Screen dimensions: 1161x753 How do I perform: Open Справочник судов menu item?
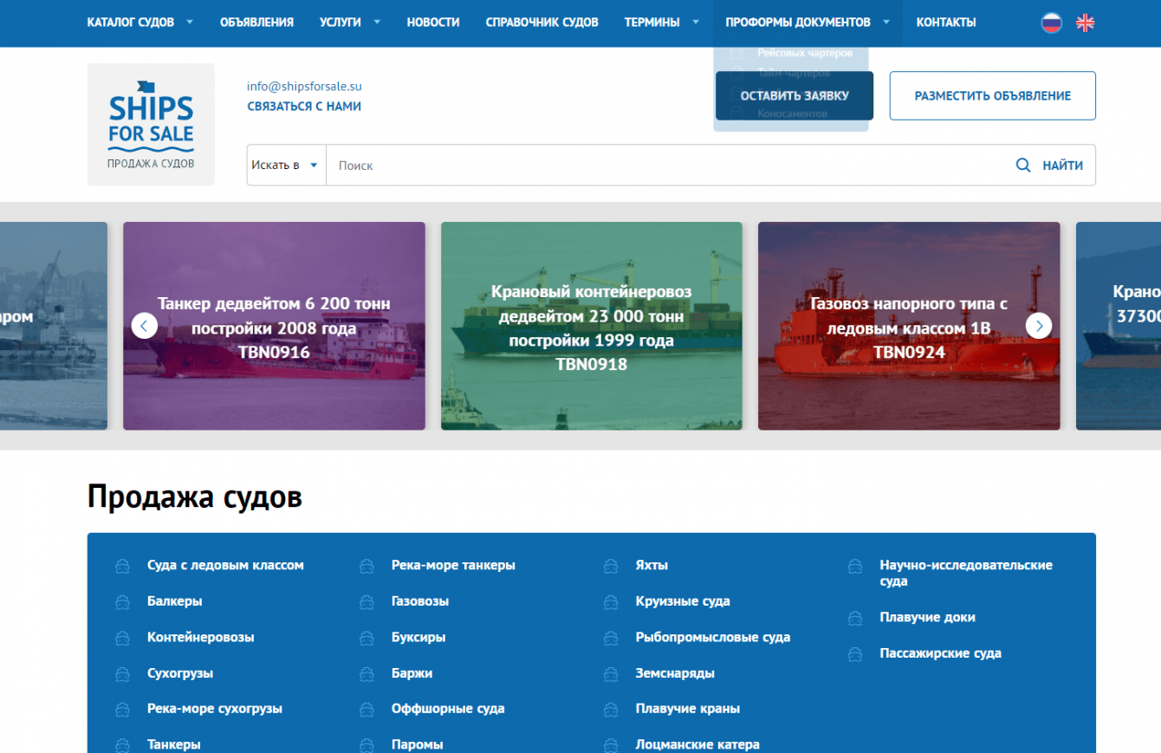tap(542, 23)
